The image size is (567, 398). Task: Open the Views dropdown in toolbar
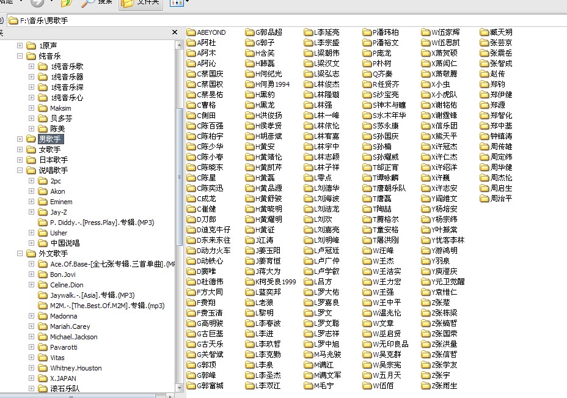(x=176, y=2)
